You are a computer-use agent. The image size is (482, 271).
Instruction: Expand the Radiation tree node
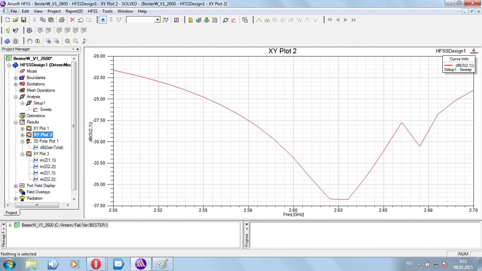point(16,199)
